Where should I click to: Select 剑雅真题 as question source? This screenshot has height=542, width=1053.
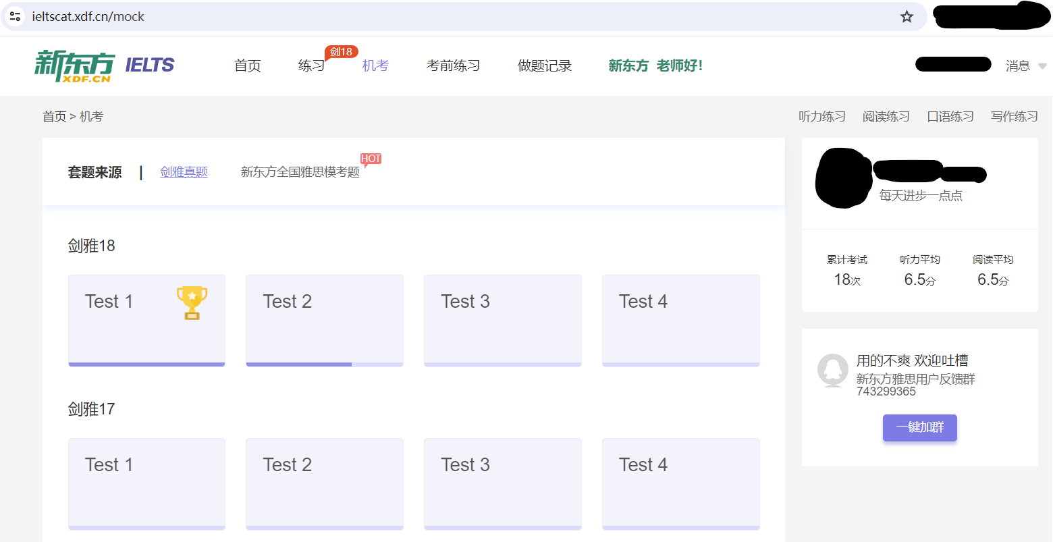click(x=184, y=172)
